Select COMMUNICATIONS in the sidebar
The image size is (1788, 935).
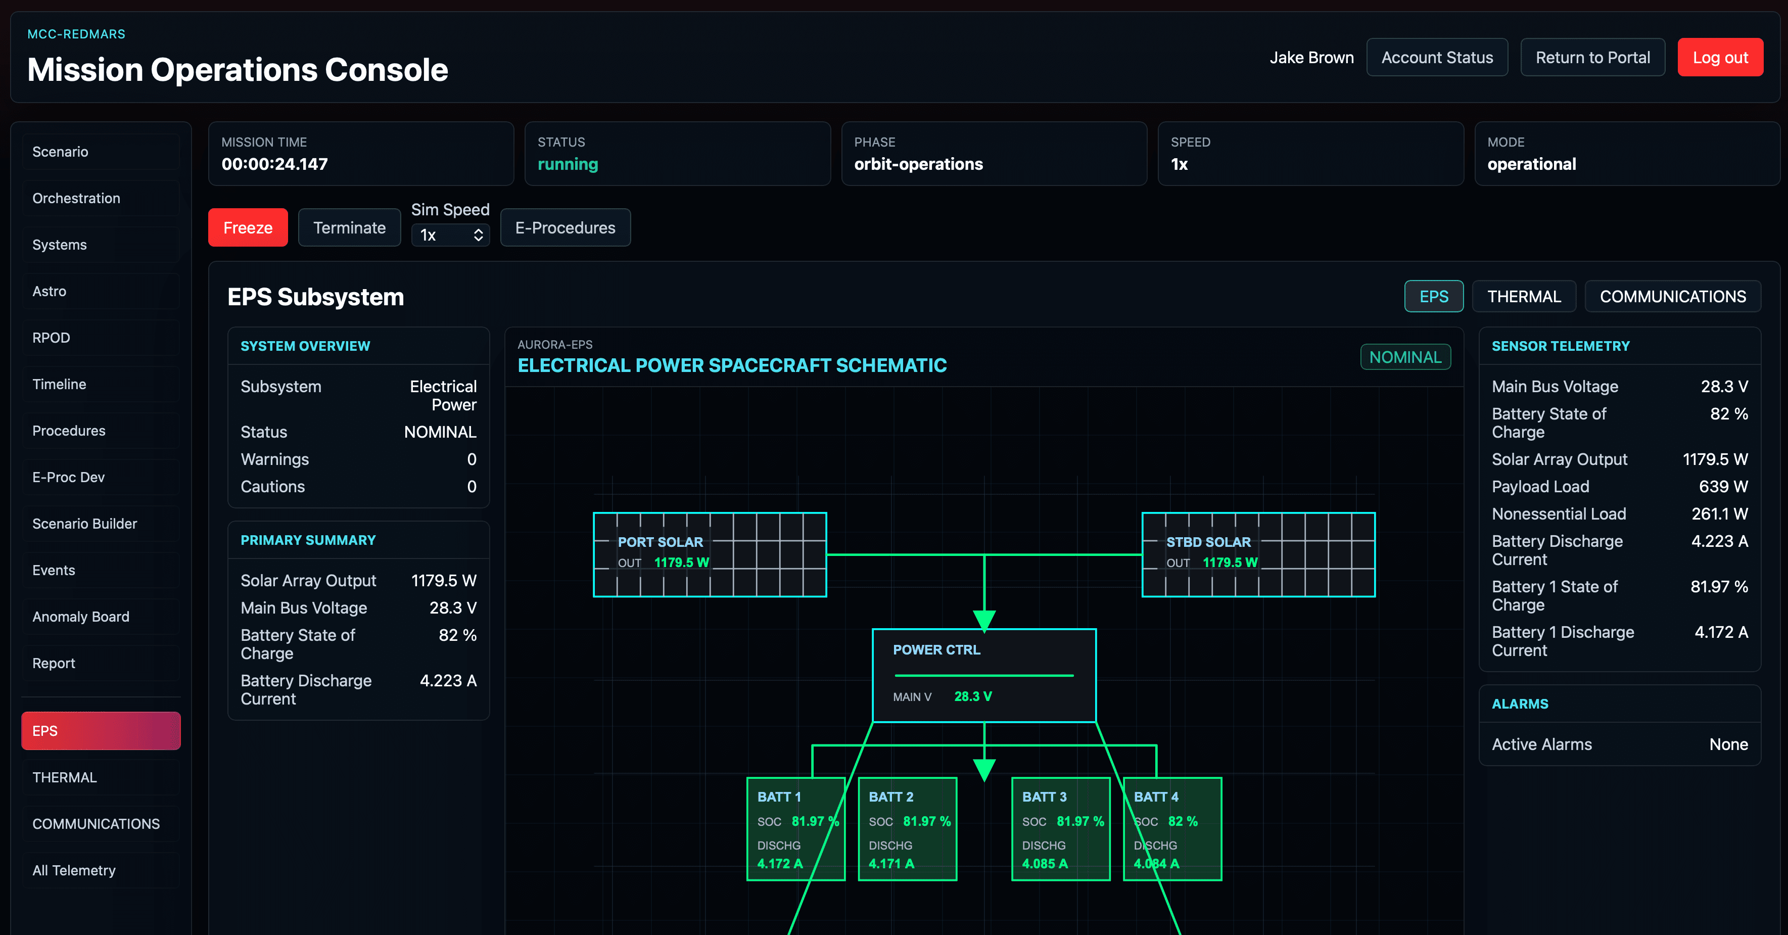click(101, 824)
